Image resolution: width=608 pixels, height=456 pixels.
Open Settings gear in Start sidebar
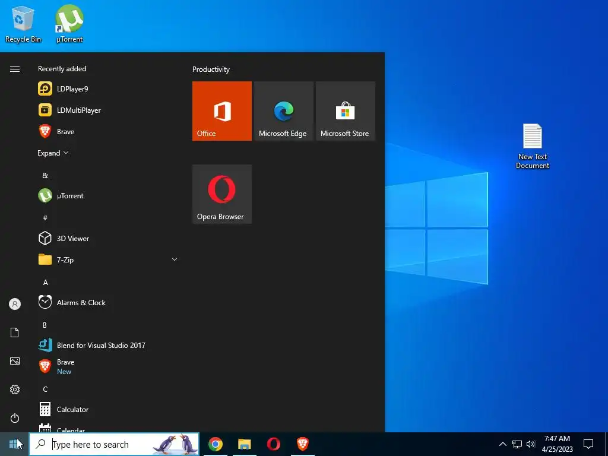coord(15,389)
